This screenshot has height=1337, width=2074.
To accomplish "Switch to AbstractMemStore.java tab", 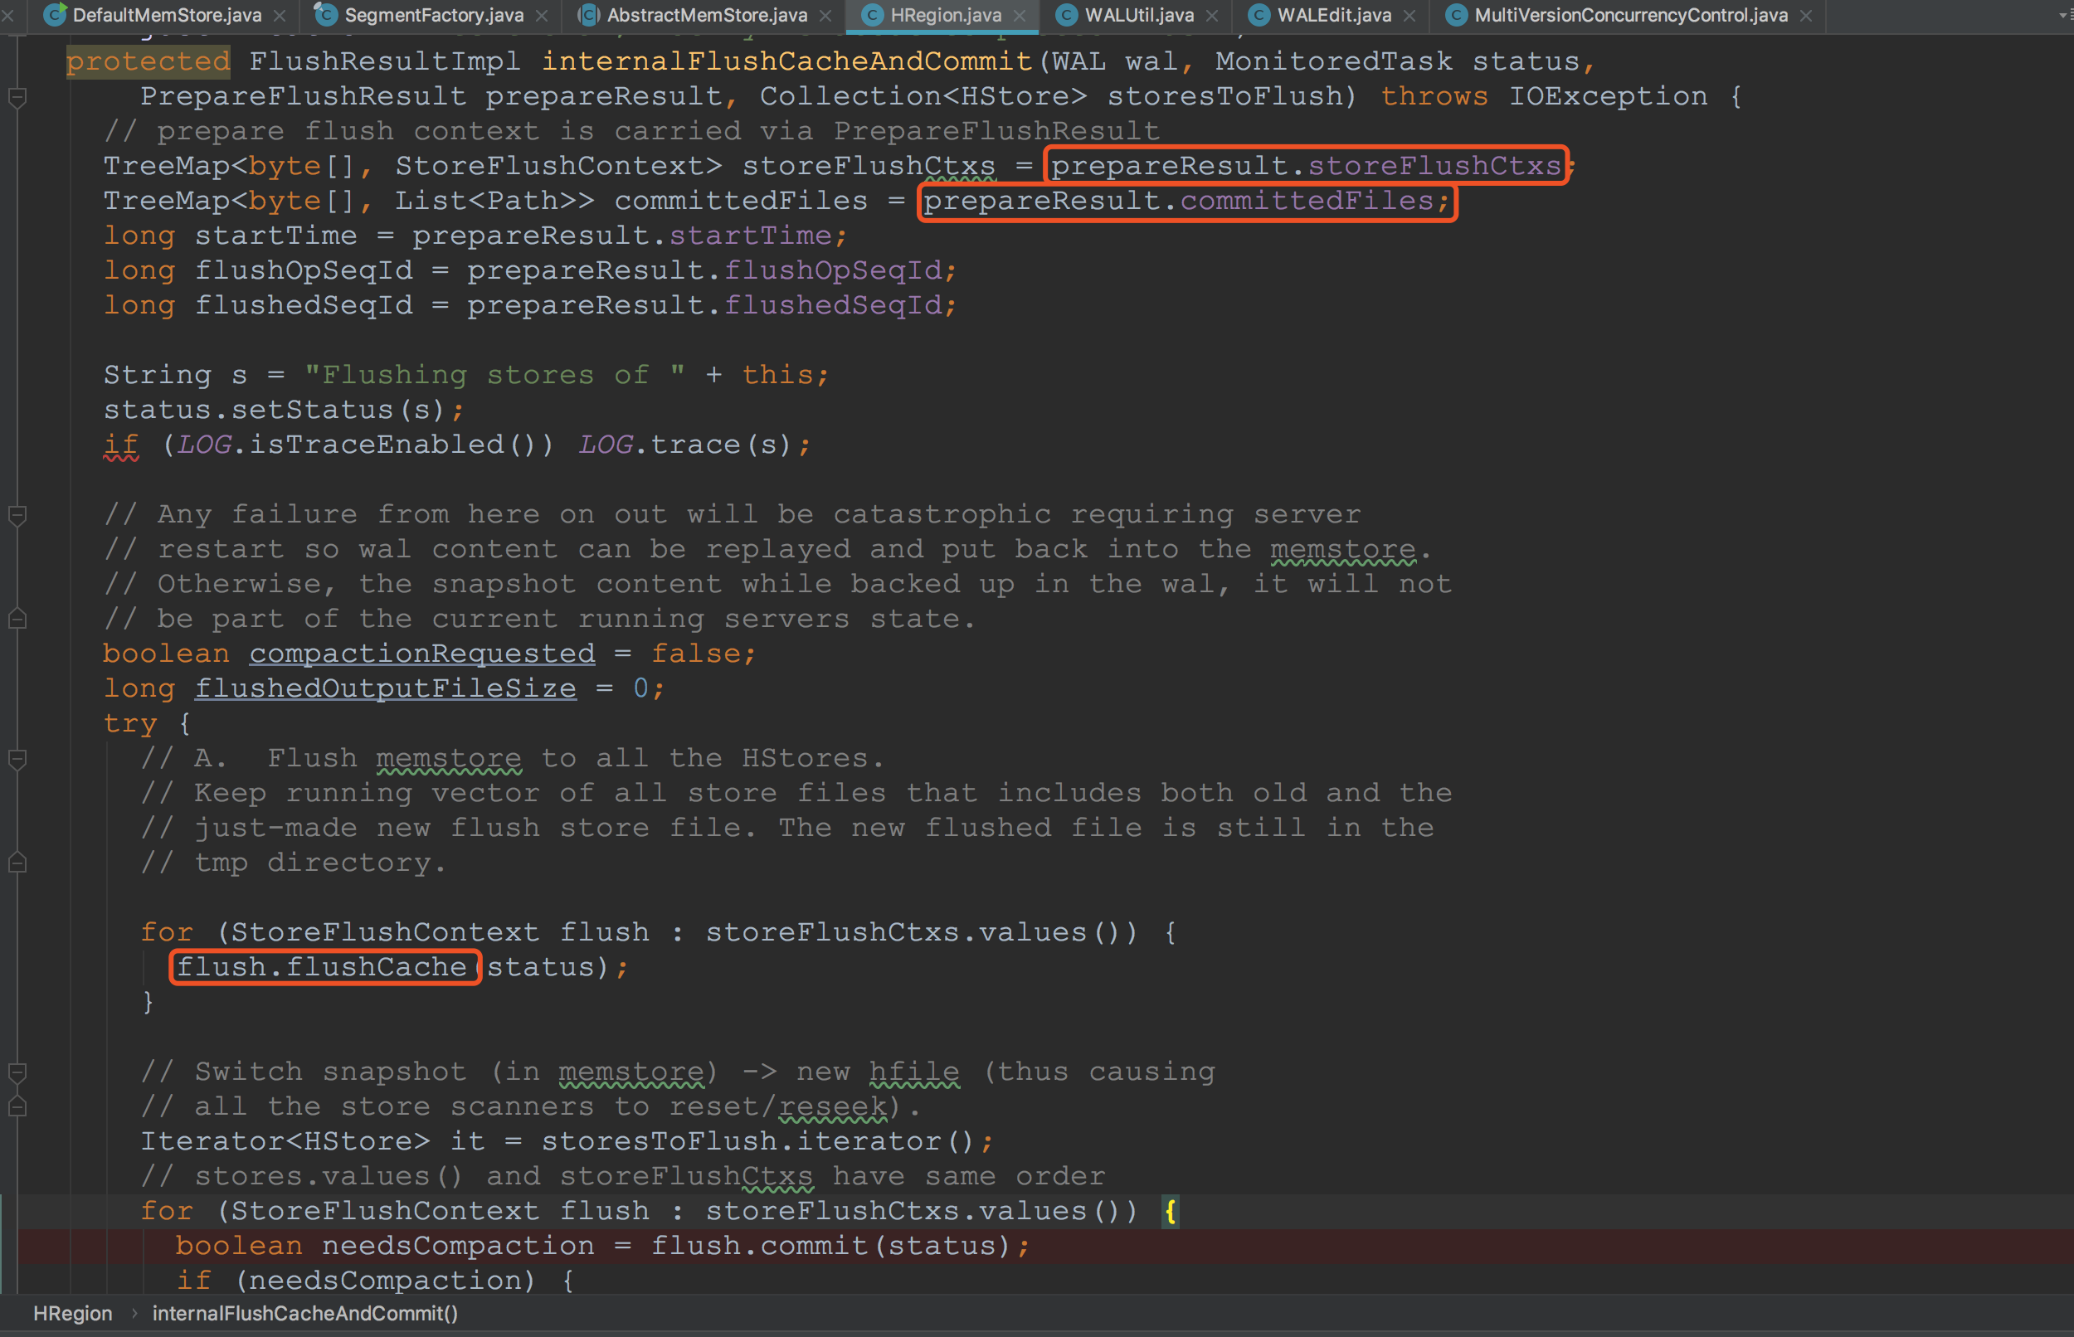I will point(706,15).
